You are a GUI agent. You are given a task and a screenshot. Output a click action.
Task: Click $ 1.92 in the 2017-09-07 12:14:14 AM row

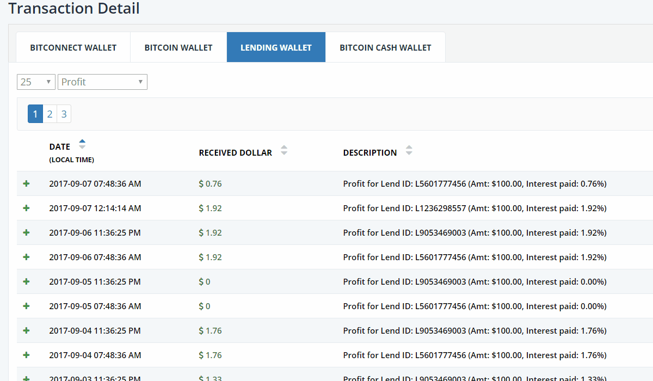coord(211,208)
